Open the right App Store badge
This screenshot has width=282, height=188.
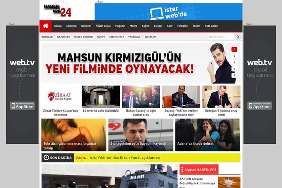click(259, 106)
